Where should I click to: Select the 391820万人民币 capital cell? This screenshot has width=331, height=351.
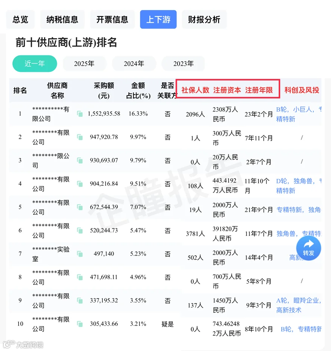point(225,234)
